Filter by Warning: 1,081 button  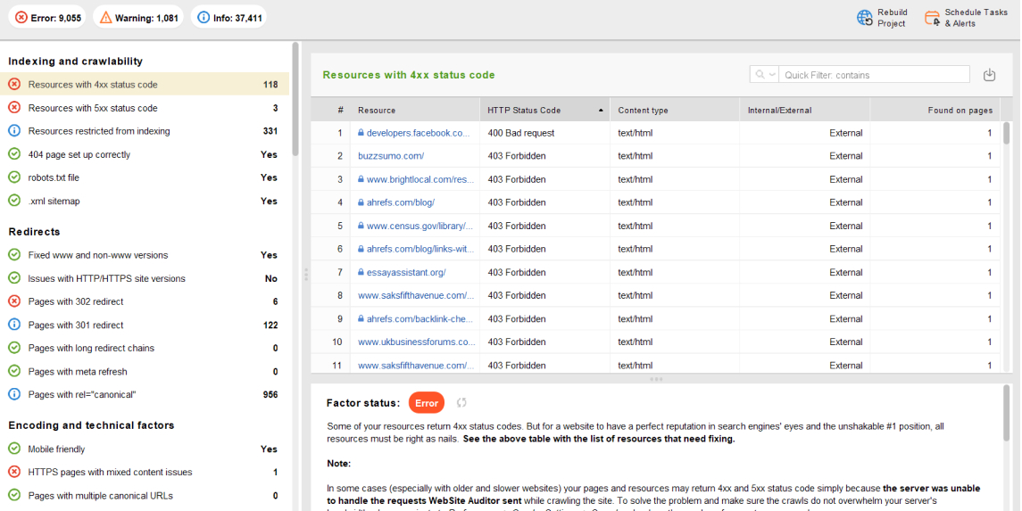(138, 18)
